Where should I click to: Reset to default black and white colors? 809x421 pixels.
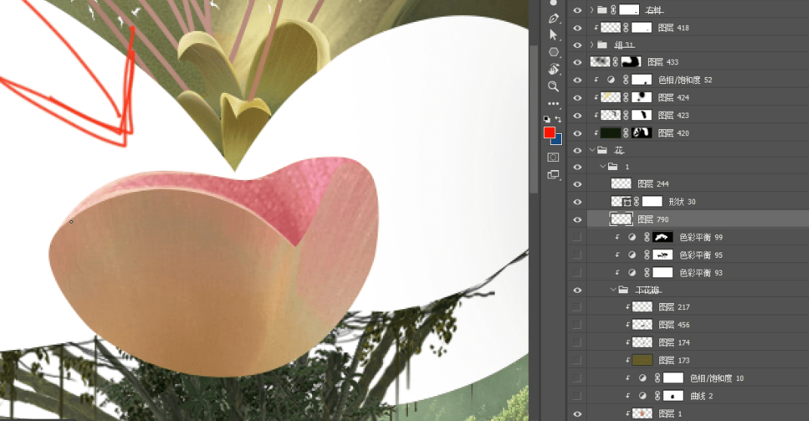click(x=547, y=119)
